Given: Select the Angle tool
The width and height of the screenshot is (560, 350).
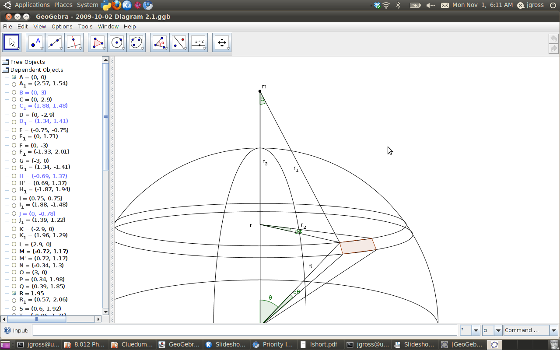Looking at the screenshot, I should (159, 42).
